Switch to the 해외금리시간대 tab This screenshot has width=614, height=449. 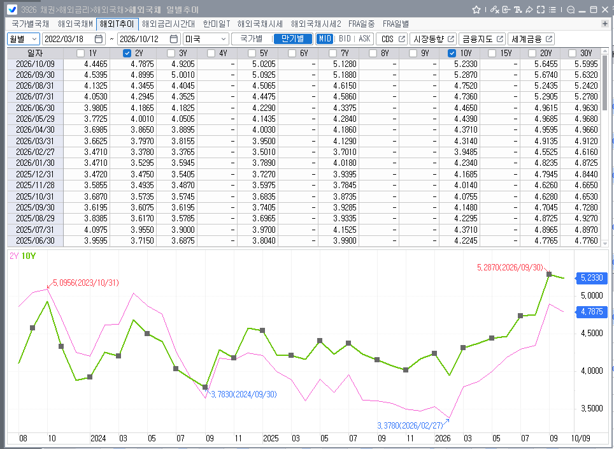click(168, 24)
